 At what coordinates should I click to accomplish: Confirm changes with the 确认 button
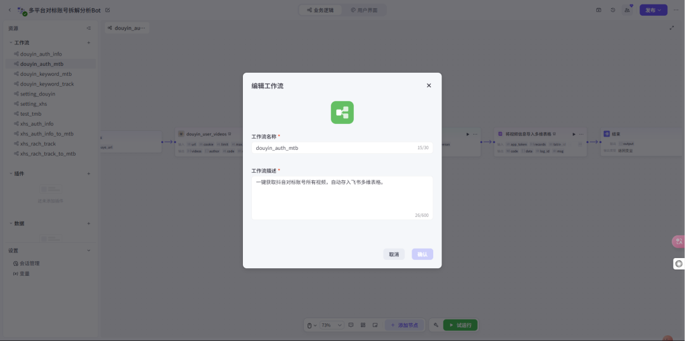[x=422, y=254]
